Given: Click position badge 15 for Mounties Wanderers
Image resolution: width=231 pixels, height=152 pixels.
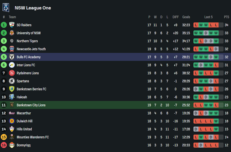Looking at the screenshot, I should [x=4, y=137].
